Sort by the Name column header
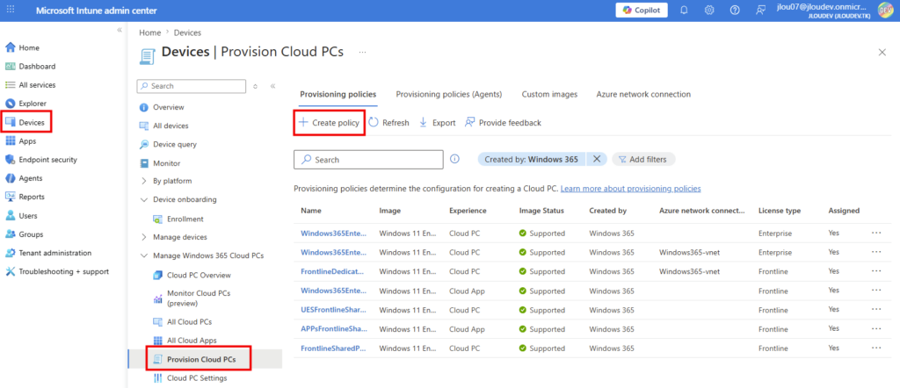This screenshot has width=900, height=388. pyautogui.click(x=310, y=211)
